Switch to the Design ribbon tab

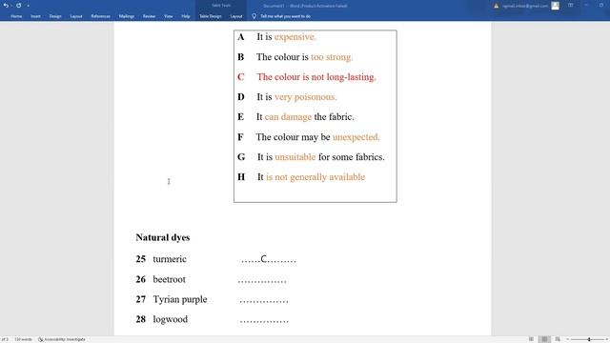coord(55,16)
